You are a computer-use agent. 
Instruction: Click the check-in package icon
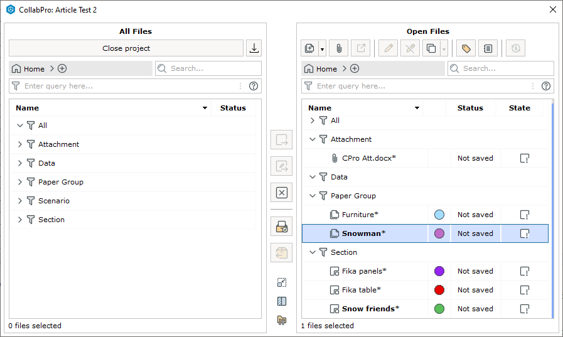click(281, 227)
